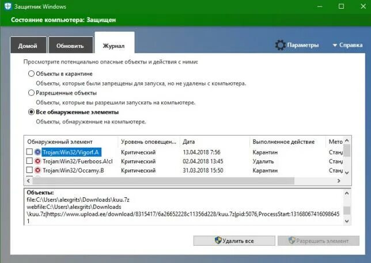Click the down arrow of the threat list scrollbar
This screenshot has width=371, height=263.
347,172
